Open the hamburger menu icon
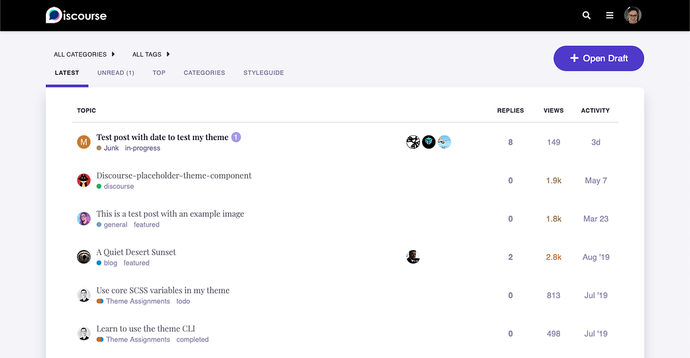This screenshot has width=690, height=358. pyautogui.click(x=609, y=15)
